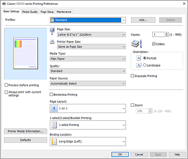Open the Maintenance tab
Viewport: 188px width, 159px height.
tap(64, 12)
